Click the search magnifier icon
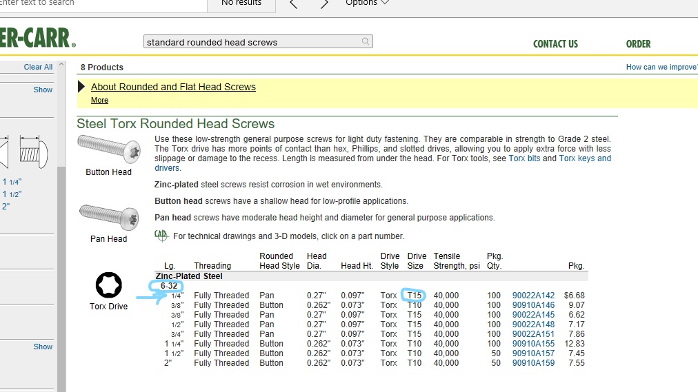This screenshot has height=392, width=698. pyautogui.click(x=365, y=41)
